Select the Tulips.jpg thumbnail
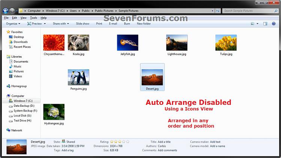This screenshot has height=158, width=281. pyautogui.click(x=226, y=43)
